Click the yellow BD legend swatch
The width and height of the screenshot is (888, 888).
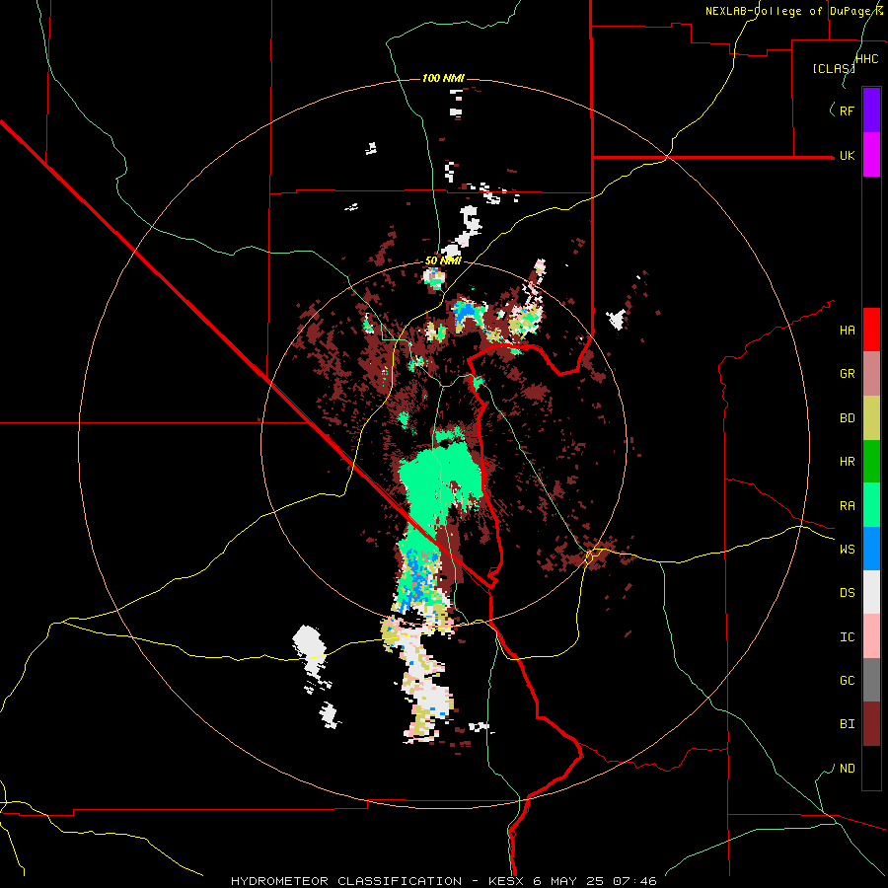tap(871, 418)
